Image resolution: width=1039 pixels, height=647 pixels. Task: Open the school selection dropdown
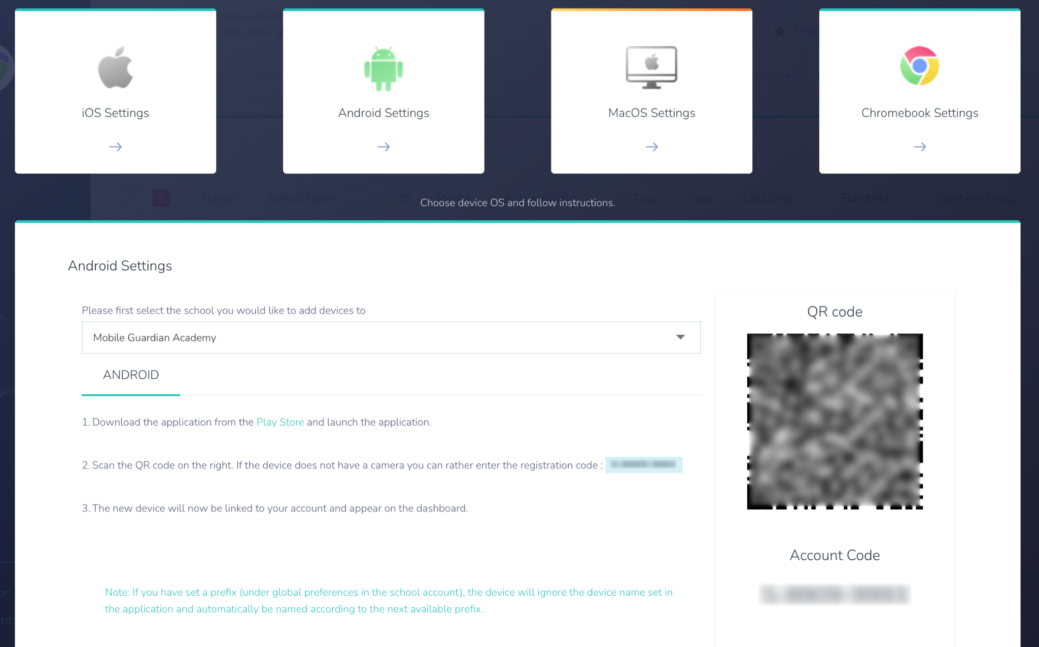click(x=391, y=337)
